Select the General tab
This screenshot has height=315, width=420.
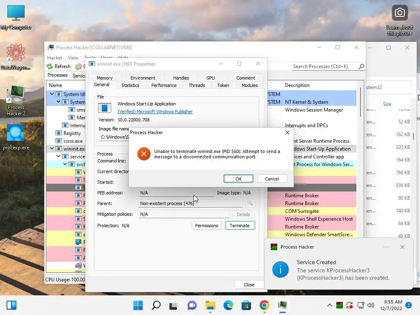coord(102,84)
